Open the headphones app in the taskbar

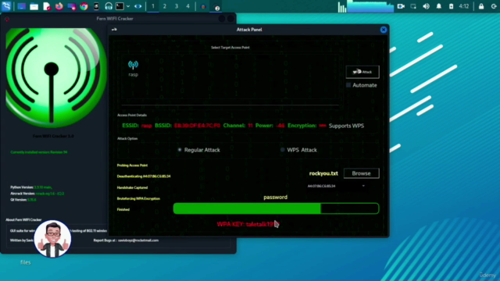(109, 6)
